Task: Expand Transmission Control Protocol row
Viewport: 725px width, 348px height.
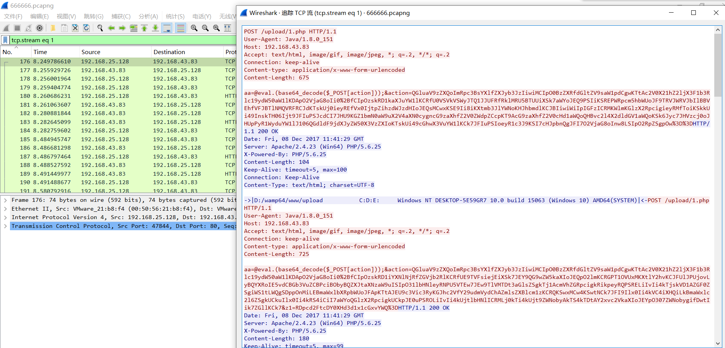Action: pos(5,226)
